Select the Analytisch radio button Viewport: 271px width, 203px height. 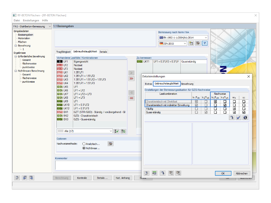84,144
